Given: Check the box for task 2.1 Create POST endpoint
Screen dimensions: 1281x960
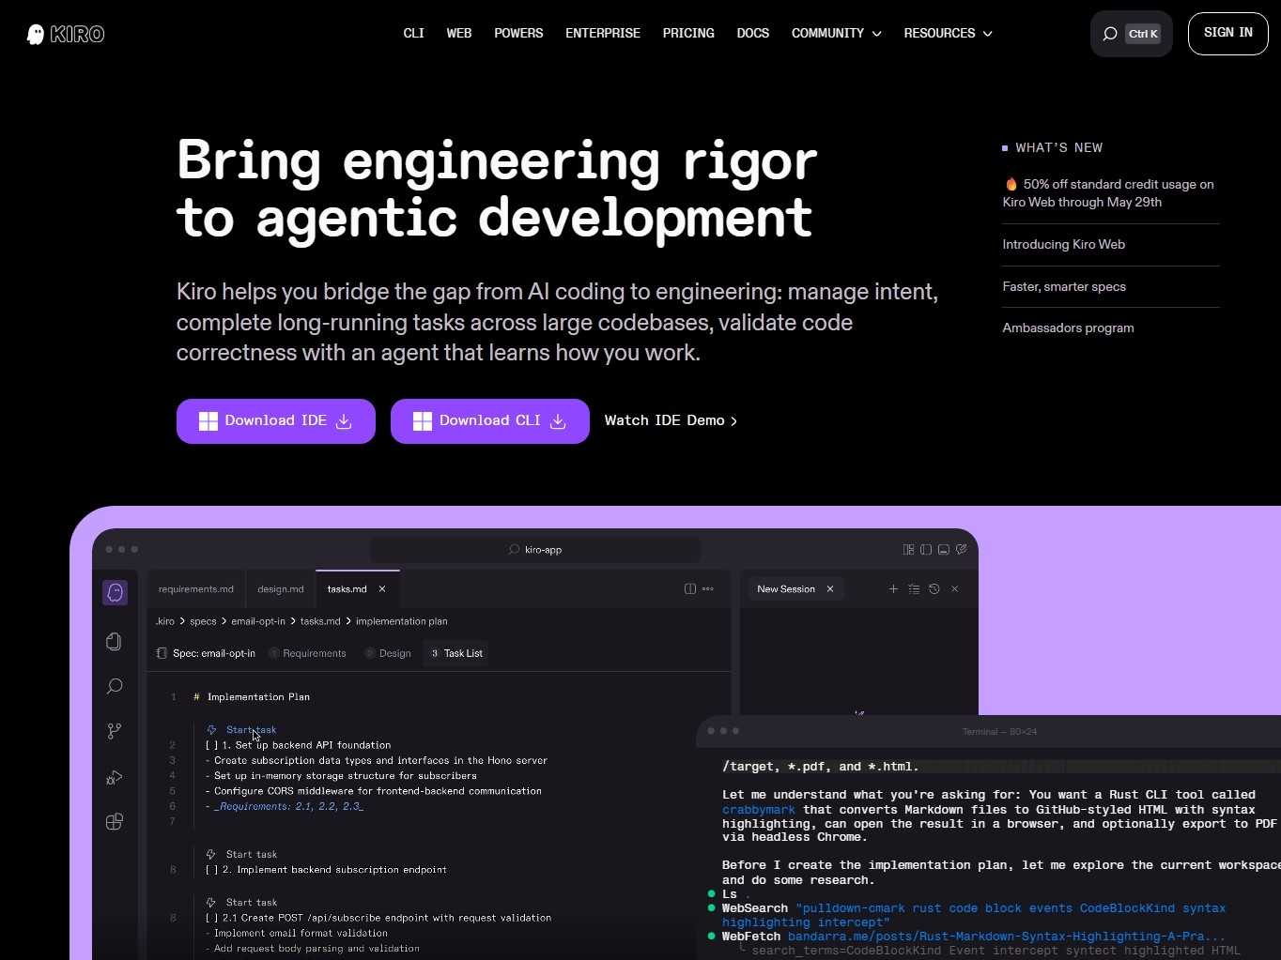Looking at the screenshot, I should 211,918.
